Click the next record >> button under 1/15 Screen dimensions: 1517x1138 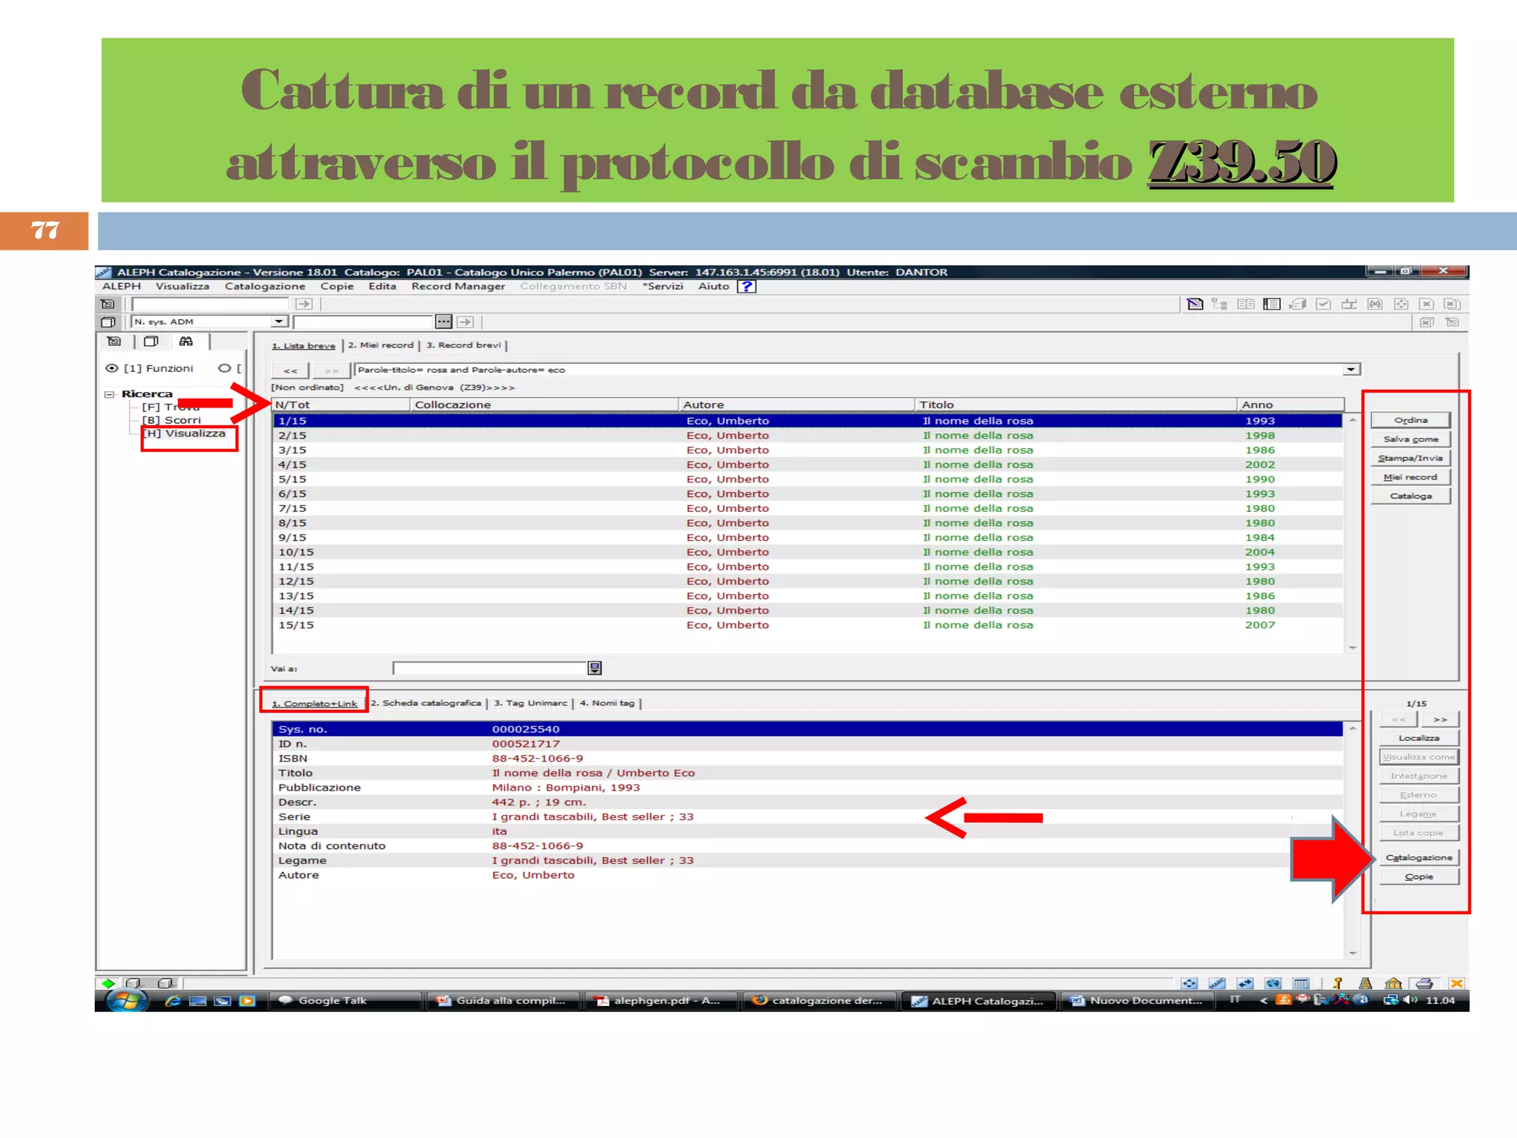1440,719
